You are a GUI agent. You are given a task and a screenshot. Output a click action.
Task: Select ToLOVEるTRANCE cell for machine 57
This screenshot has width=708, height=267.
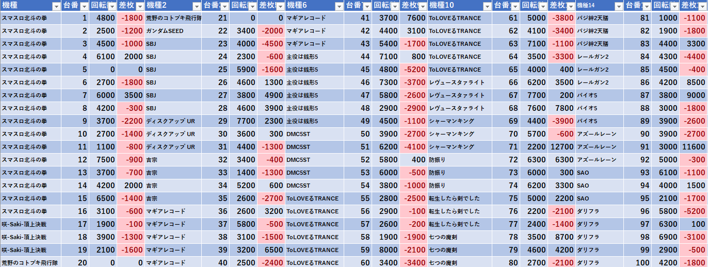315,224
